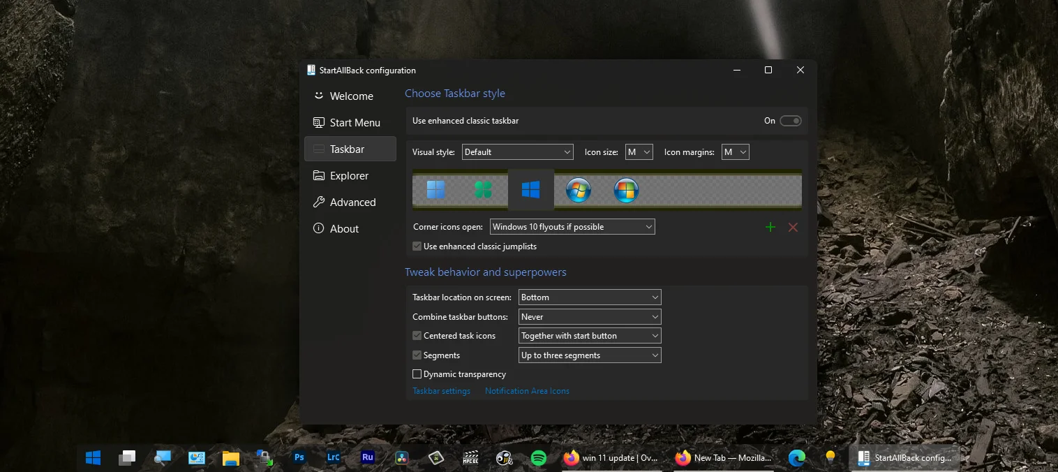Open Spotify from the taskbar

coord(539,458)
